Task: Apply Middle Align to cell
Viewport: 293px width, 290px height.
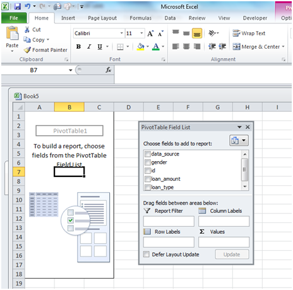Action: point(186,33)
